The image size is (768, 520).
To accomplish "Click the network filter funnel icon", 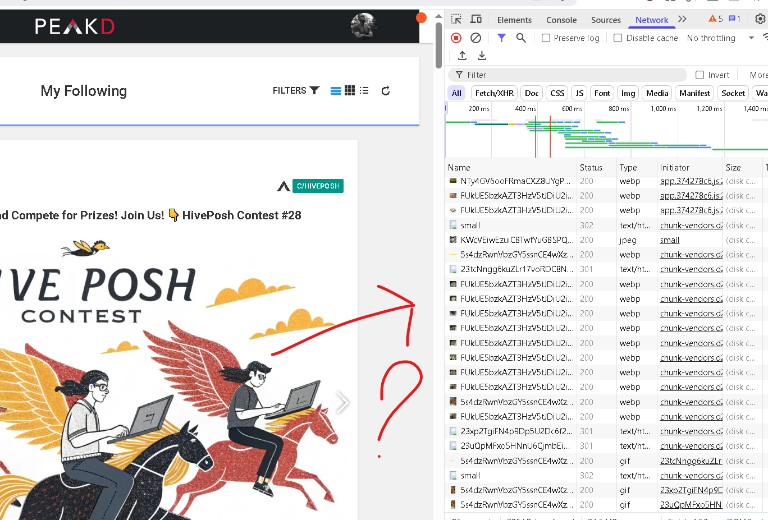I will point(501,38).
